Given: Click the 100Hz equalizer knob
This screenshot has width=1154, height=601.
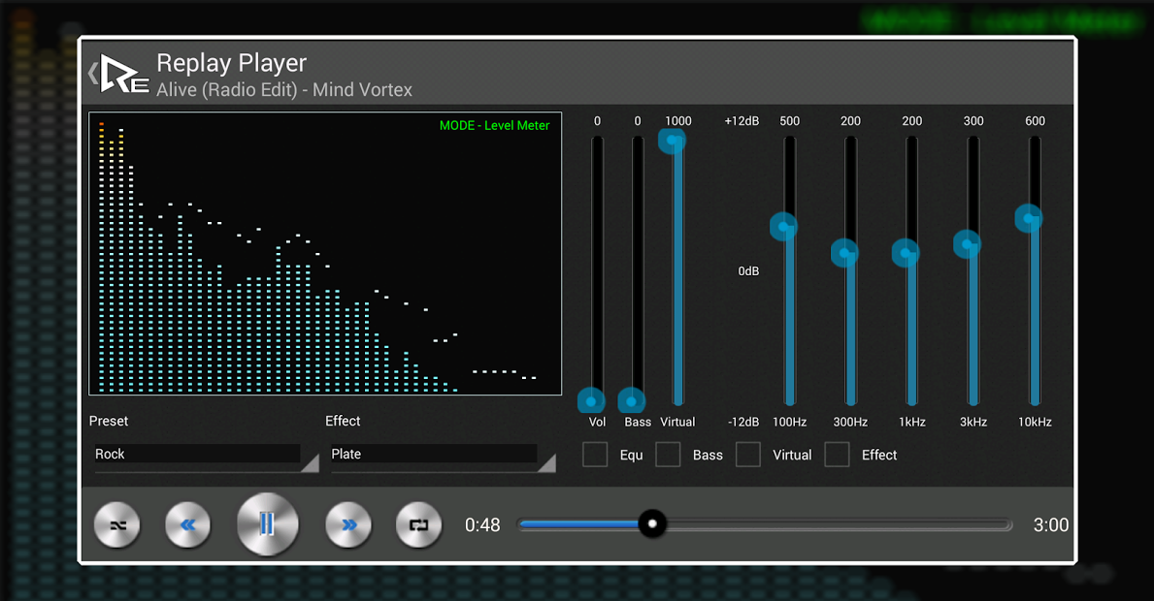Looking at the screenshot, I should (784, 226).
